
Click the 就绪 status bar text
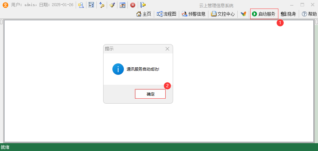pos(5,147)
